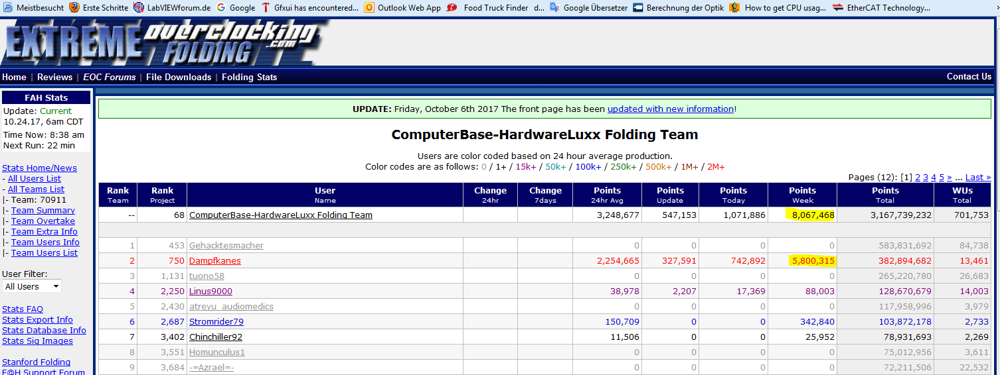
Task: Open Team Overtake link
Action: 43,221
